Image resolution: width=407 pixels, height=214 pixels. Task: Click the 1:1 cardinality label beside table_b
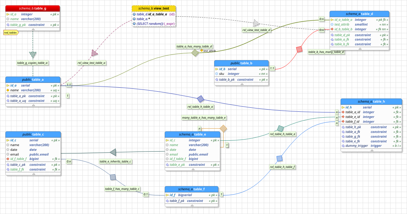tap(273, 68)
